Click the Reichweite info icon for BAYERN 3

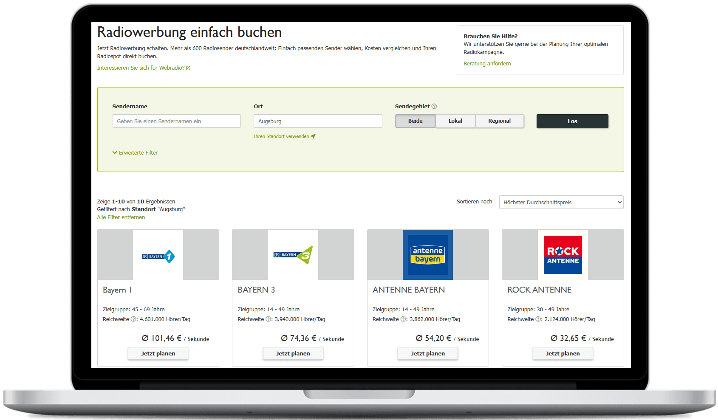pyautogui.click(x=268, y=319)
